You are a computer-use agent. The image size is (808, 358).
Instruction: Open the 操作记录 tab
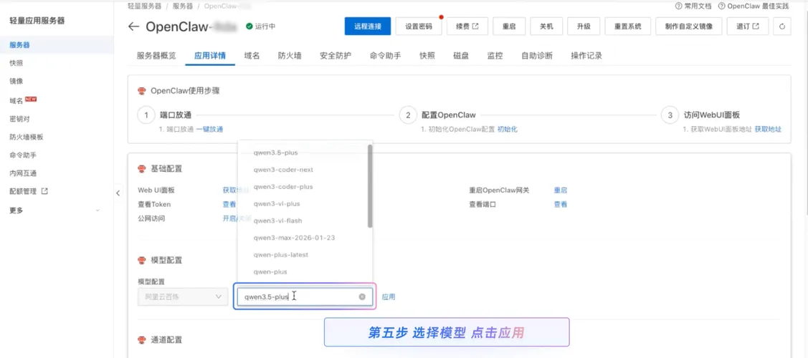click(x=586, y=56)
